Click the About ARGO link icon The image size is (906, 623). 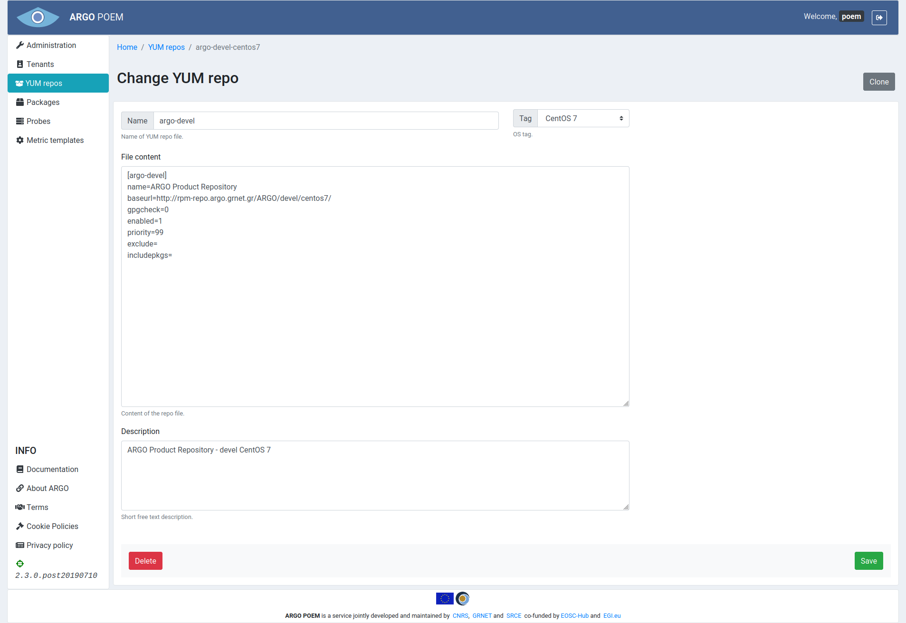(20, 488)
